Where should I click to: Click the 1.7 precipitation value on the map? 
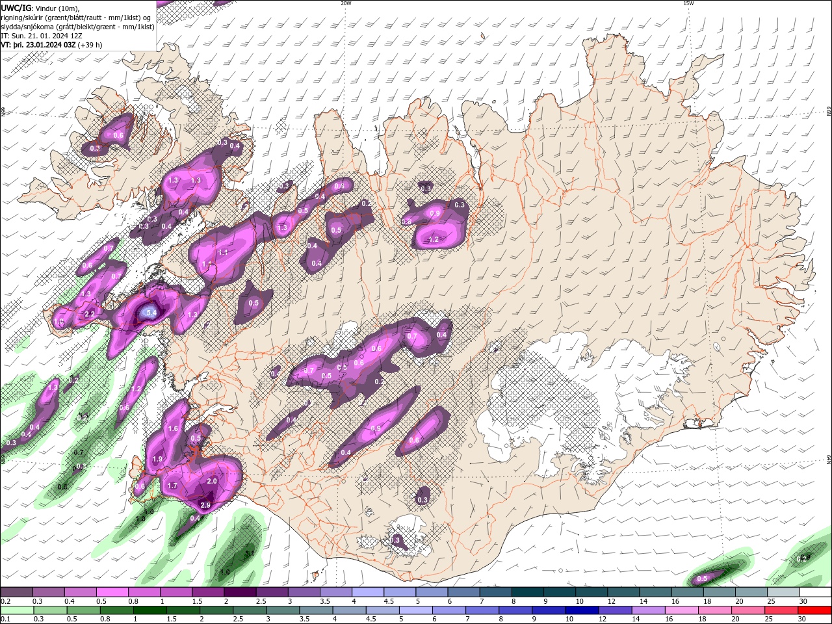coord(172,486)
